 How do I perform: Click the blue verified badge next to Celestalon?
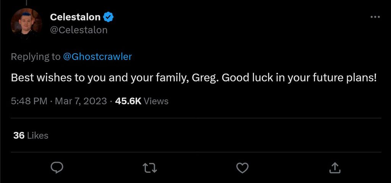click(108, 17)
